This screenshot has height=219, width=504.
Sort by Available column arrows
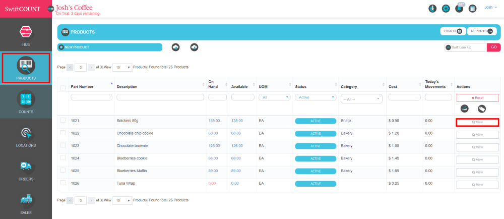[x=254, y=85]
